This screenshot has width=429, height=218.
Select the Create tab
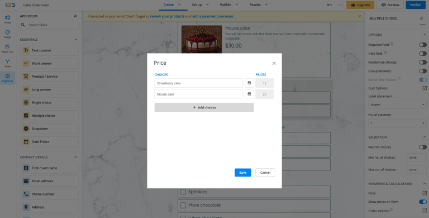click(169, 4)
